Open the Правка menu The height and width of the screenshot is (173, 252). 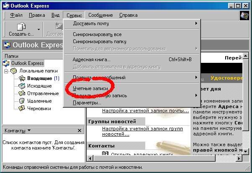tap(37, 15)
